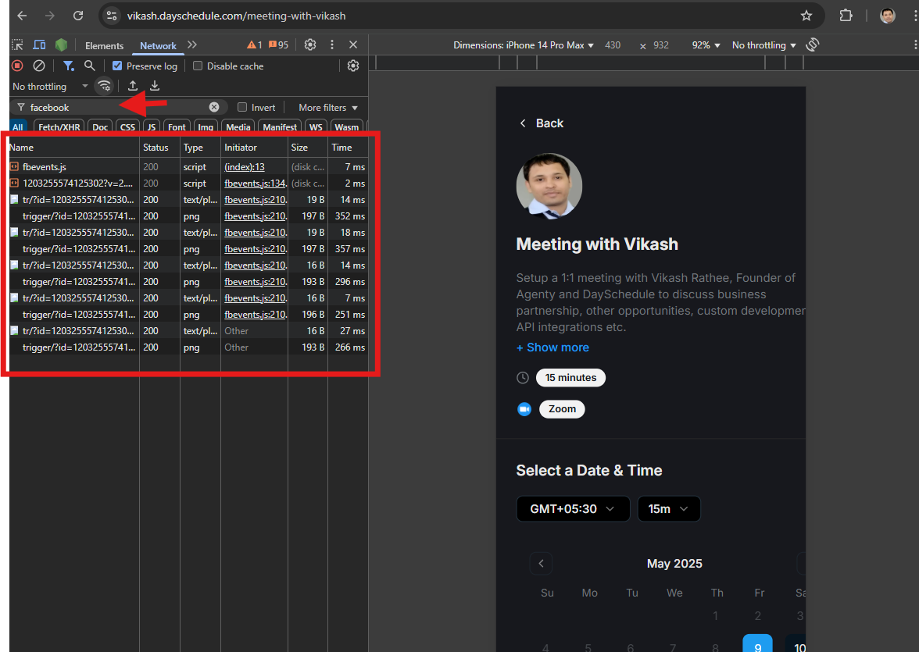Viewport: 919px width, 652px height.
Task: Open the No throttling dropdown in Network panel
Action: pos(50,86)
